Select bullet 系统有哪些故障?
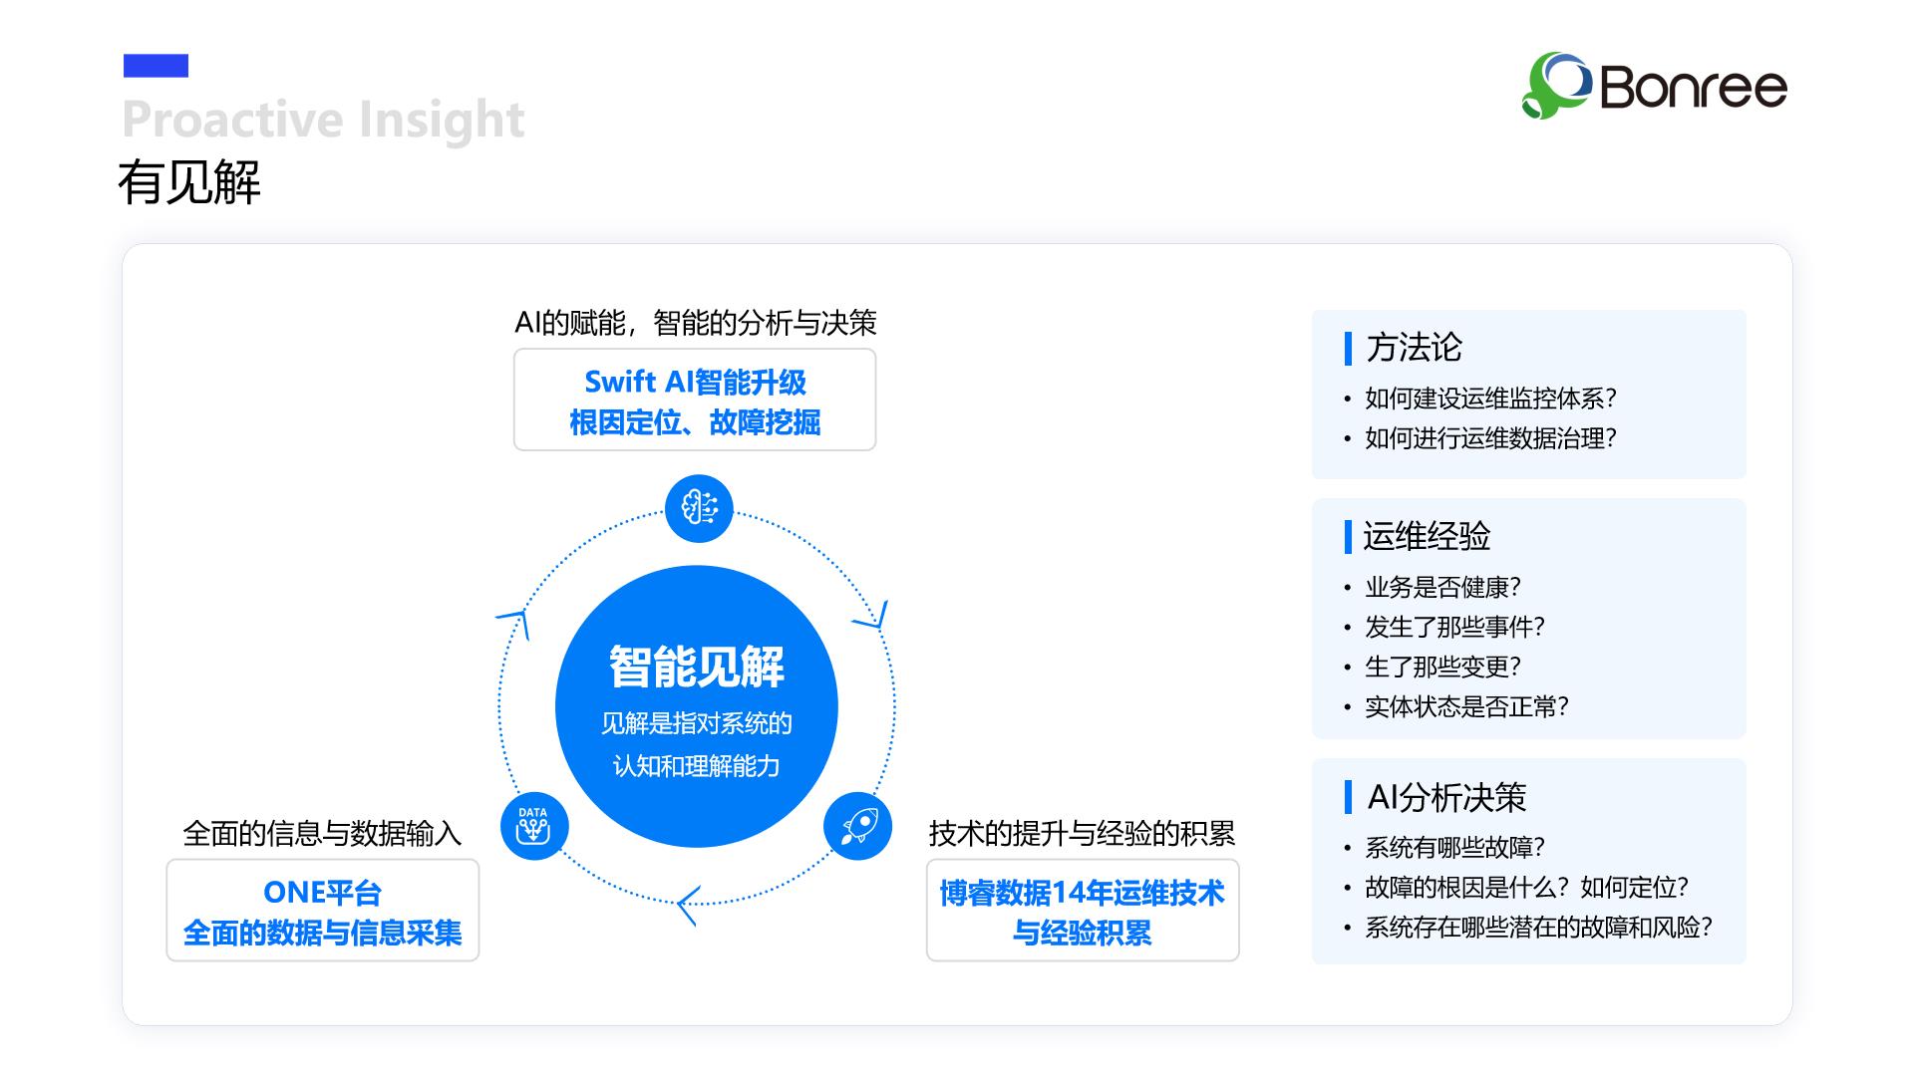 click(x=1453, y=847)
